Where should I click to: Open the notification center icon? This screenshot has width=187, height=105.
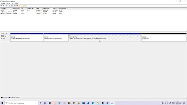184,103
